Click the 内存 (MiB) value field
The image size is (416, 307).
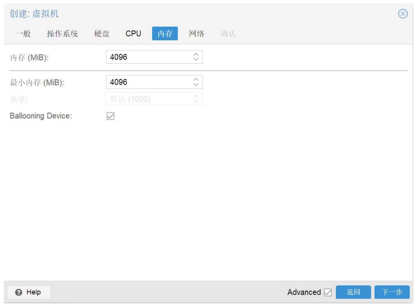tap(149, 57)
